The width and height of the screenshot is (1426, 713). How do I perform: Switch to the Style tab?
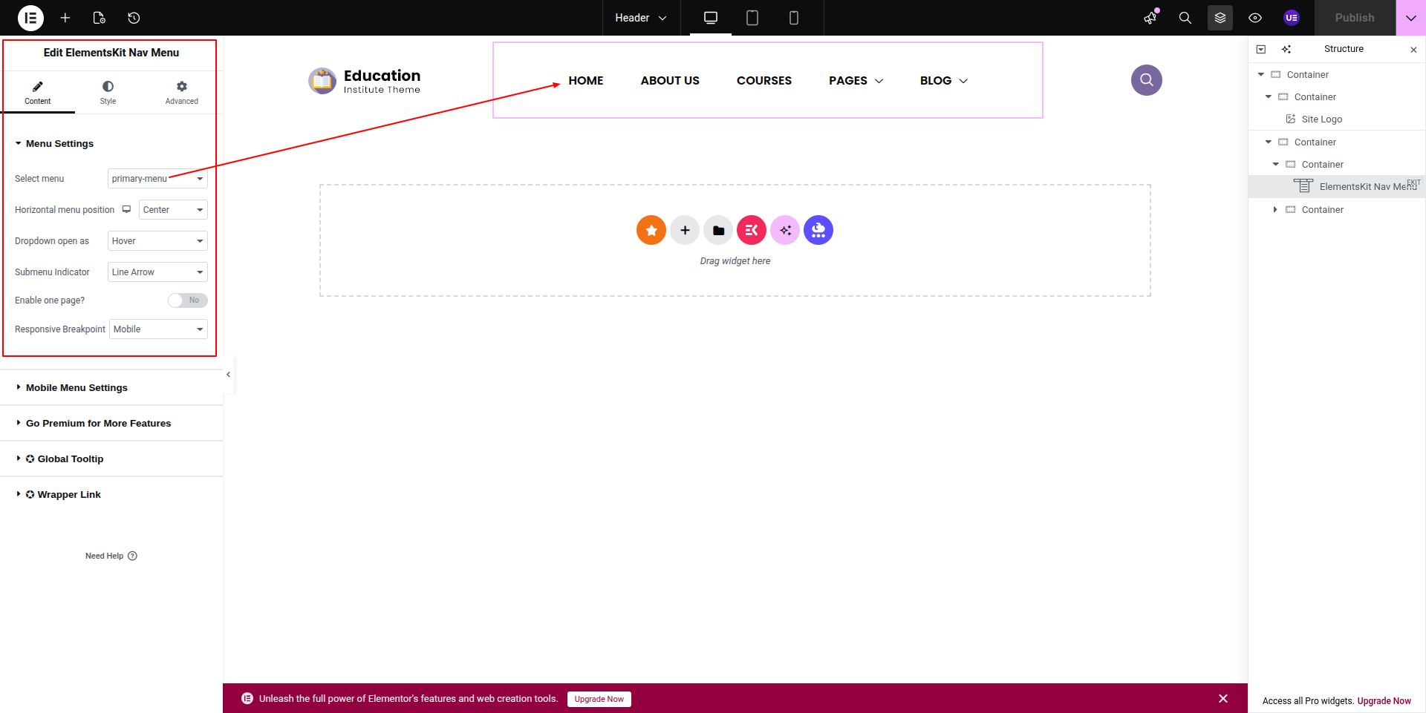click(x=108, y=93)
